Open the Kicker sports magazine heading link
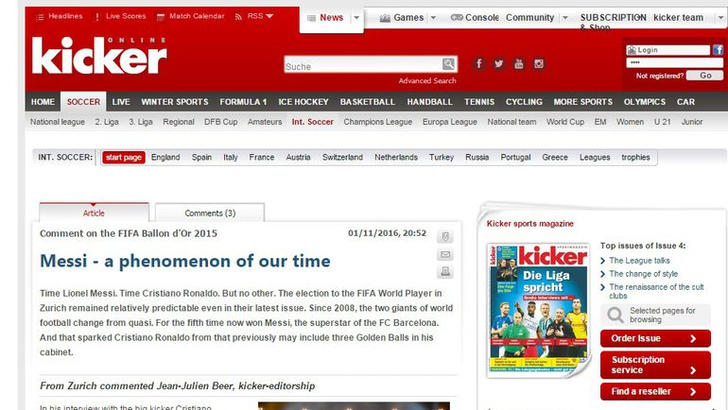Screen dimensions: 728x410 click(529, 224)
